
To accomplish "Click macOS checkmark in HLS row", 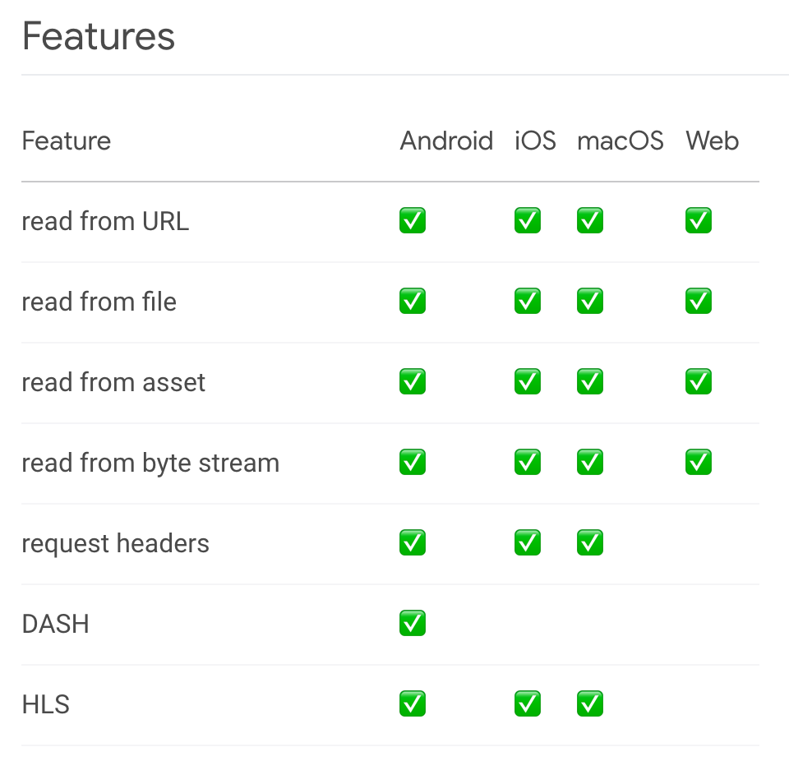I will 590,704.
